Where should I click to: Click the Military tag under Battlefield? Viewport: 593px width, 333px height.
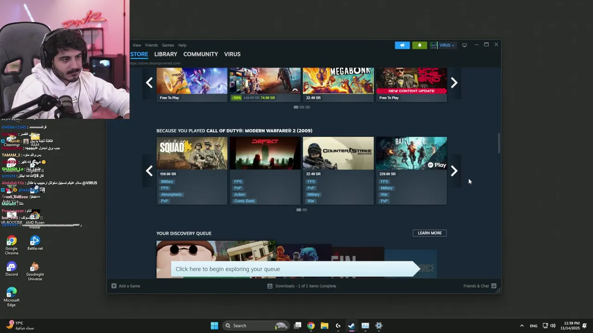(x=386, y=188)
